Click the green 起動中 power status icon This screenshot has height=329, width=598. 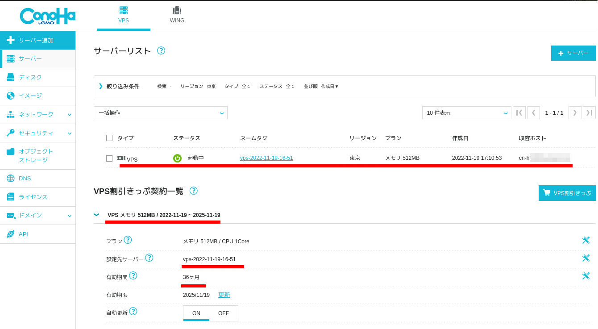point(177,158)
